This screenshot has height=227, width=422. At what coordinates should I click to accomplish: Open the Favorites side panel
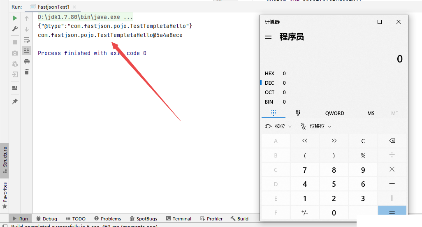pos(5,195)
